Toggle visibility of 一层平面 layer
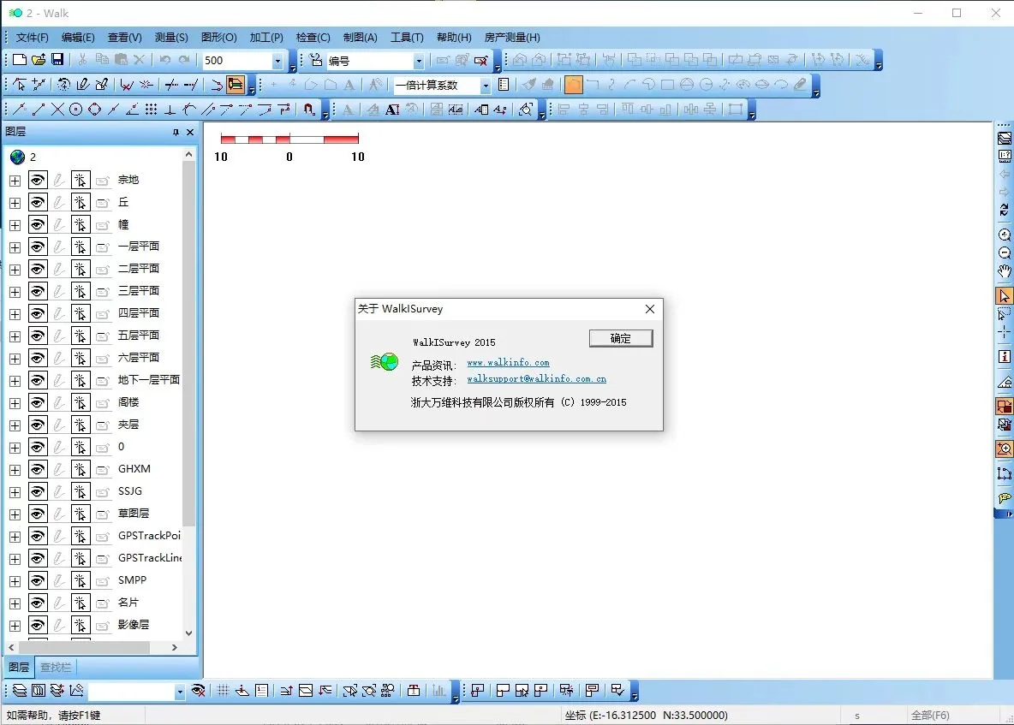 point(38,247)
